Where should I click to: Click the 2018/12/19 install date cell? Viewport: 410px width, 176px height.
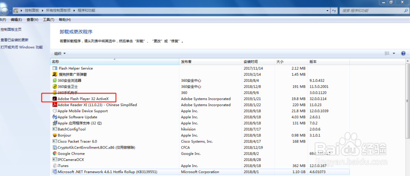[253, 147]
